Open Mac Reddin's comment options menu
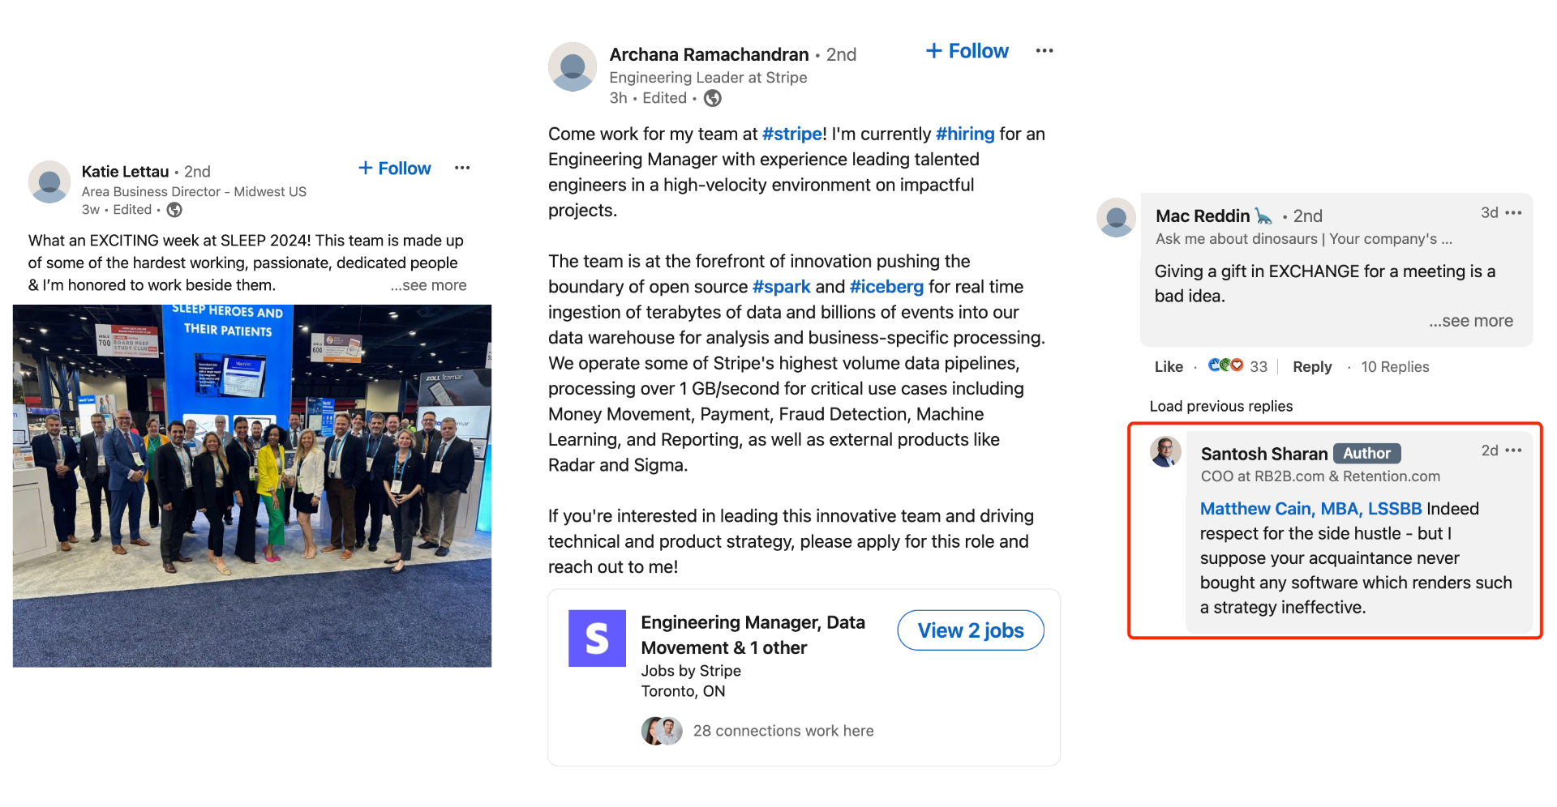The image size is (1557, 807). (x=1513, y=213)
